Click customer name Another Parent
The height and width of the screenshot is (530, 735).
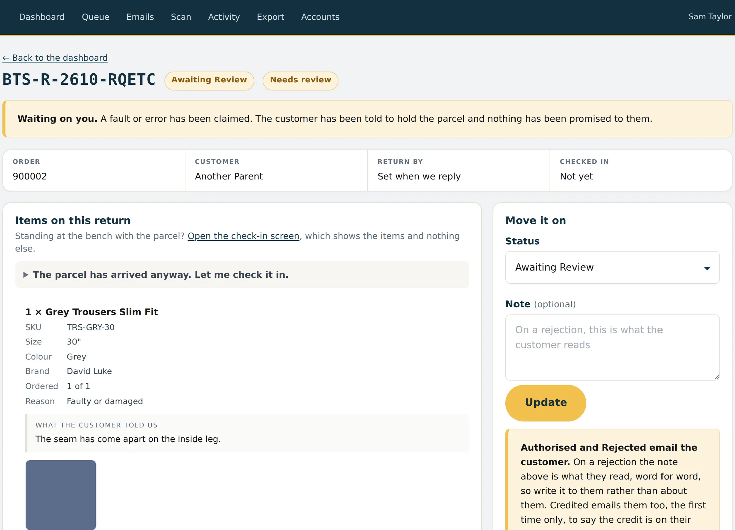[x=229, y=176]
